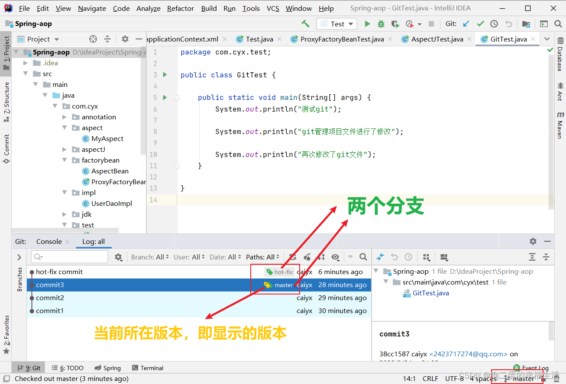Commit changes with green checkmark

pyautogui.click(x=480, y=24)
